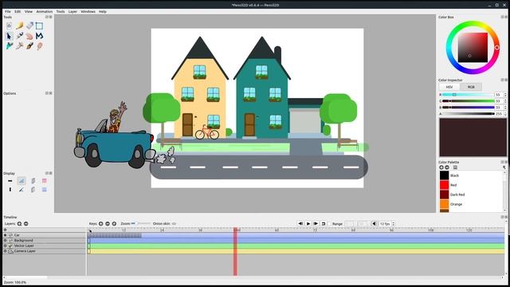Image resolution: width=510 pixels, height=287 pixels.
Task: Toggle red onion skin color
Action: 45,181
